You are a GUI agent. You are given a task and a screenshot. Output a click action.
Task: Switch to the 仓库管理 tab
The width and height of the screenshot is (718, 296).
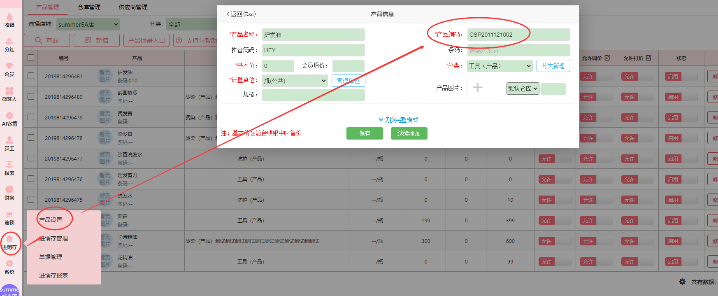tap(89, 7)
